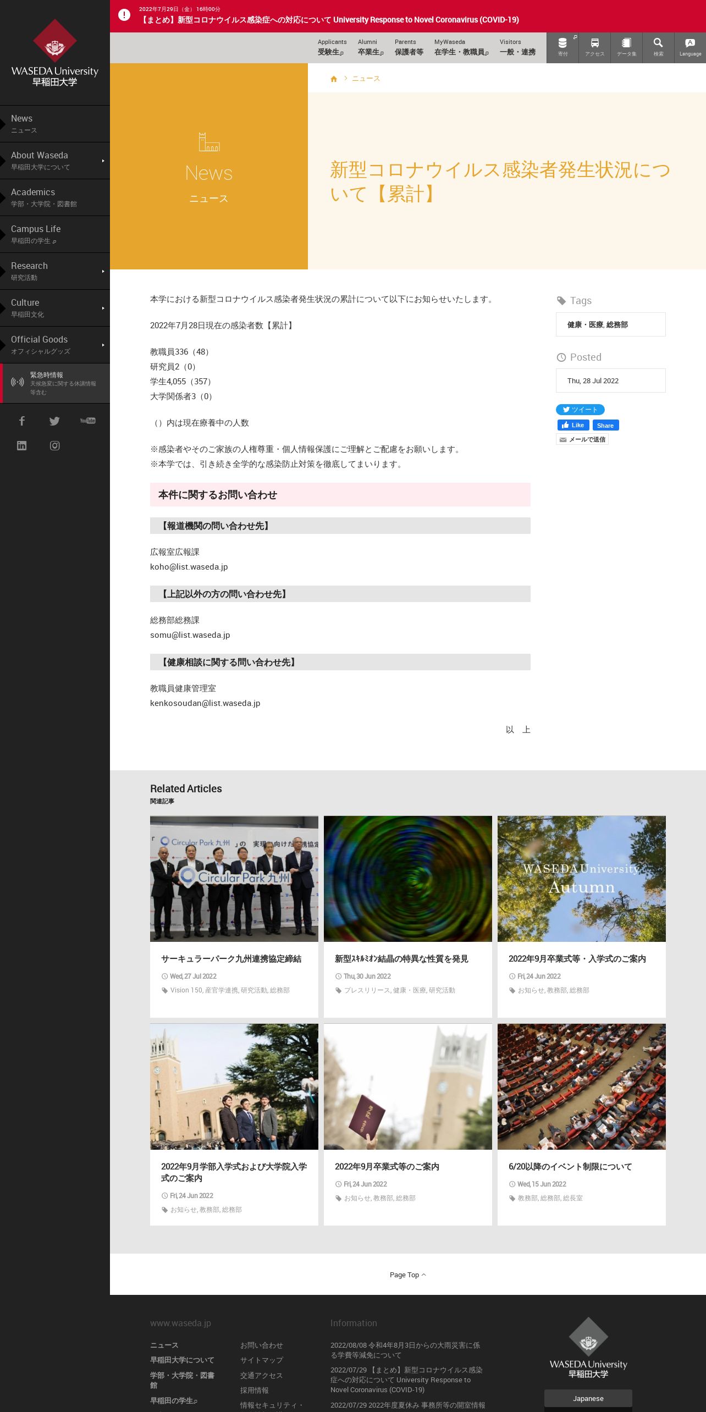Viewport: 706px width, 1412px height.
Task: Expand Official Goods submenu arrow
Action: 103,345
